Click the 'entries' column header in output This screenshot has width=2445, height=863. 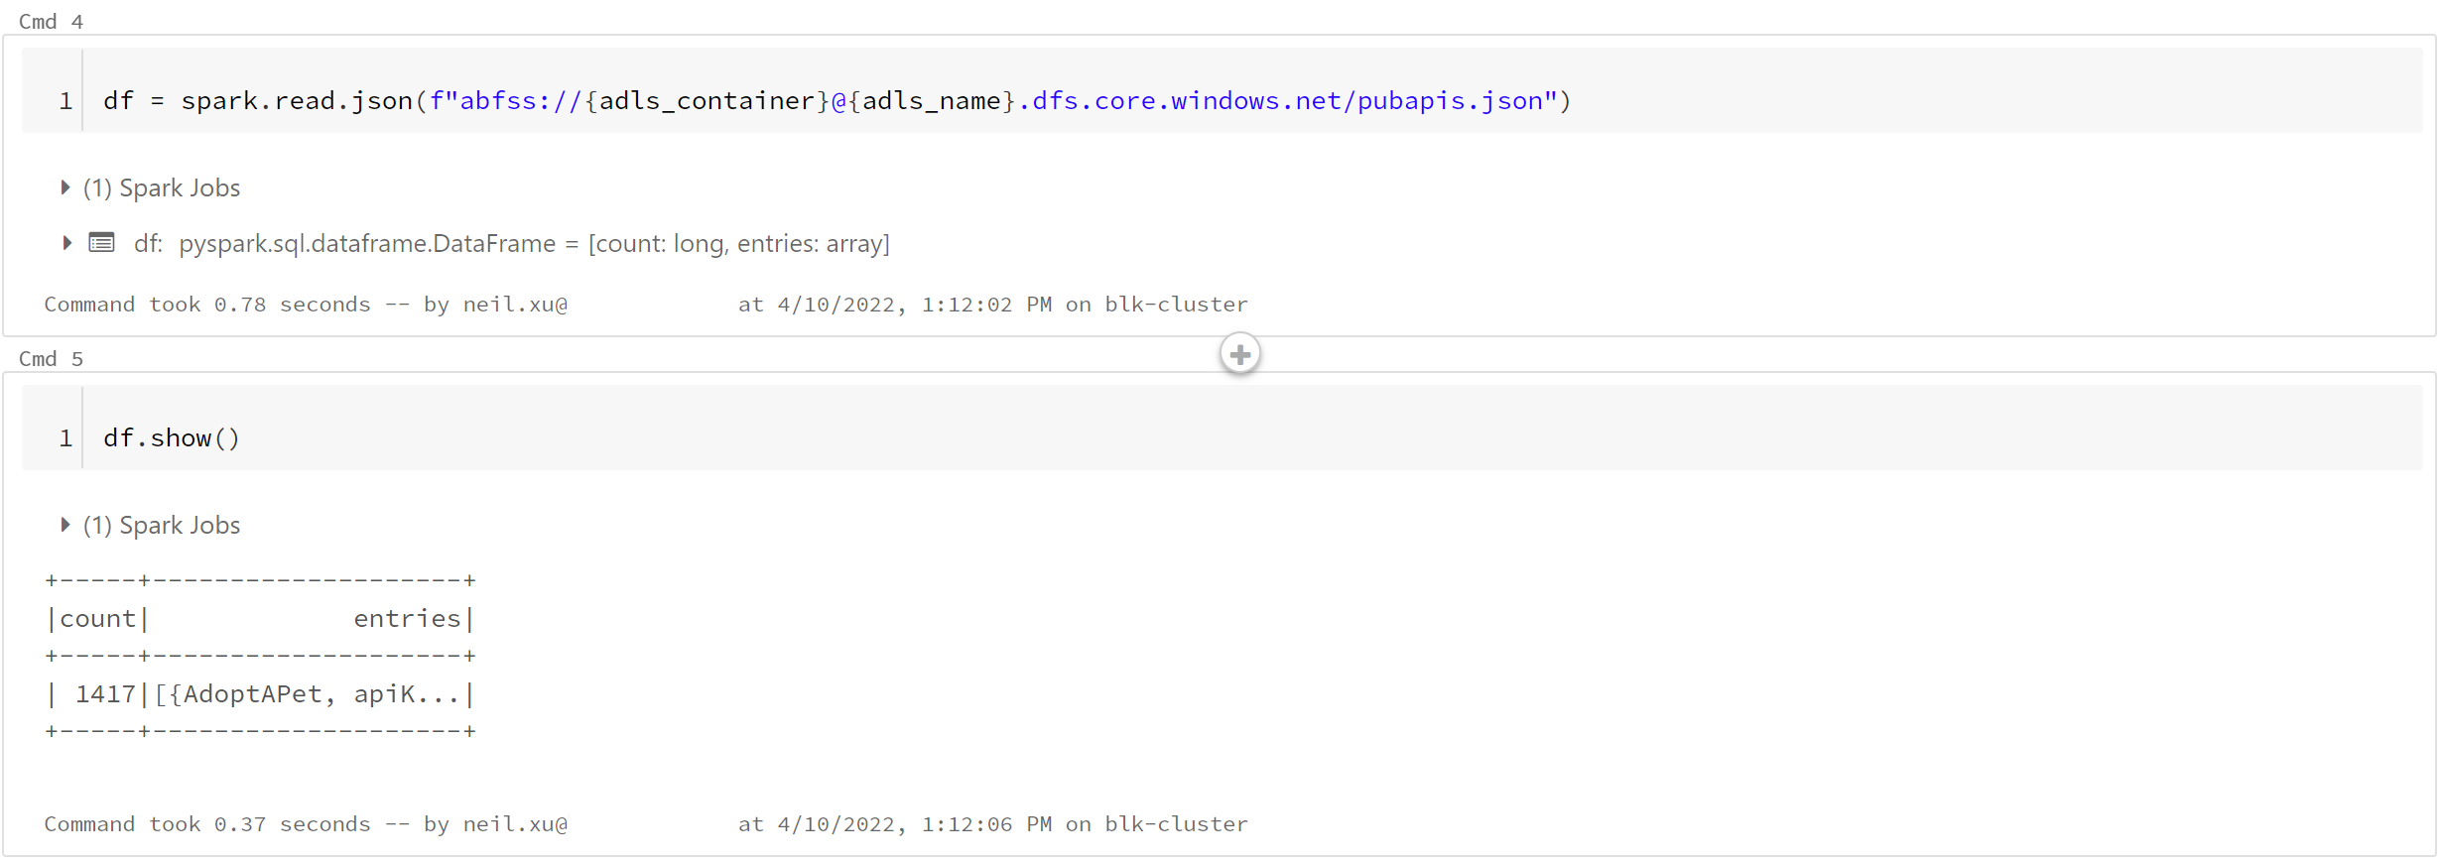[407, 619]
